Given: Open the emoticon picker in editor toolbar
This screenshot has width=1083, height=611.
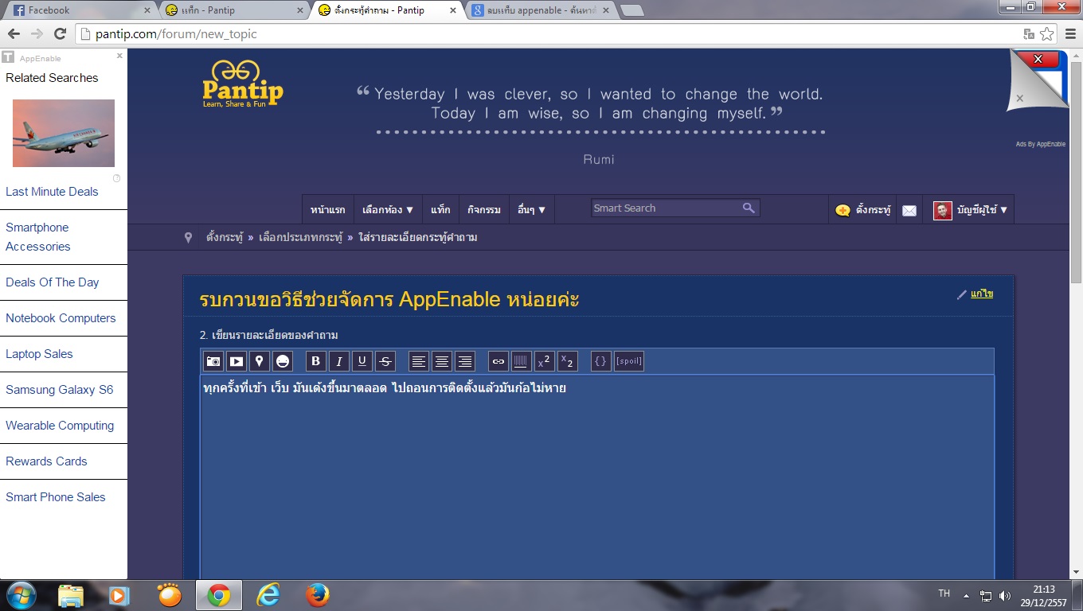Looking at the screenshot, I should click(x=283, y=361).
